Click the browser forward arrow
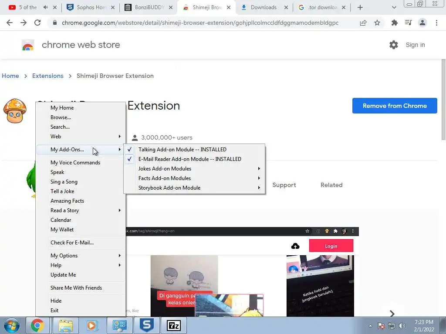This screenshot has height=334, width=446. [x=24, y=23]
